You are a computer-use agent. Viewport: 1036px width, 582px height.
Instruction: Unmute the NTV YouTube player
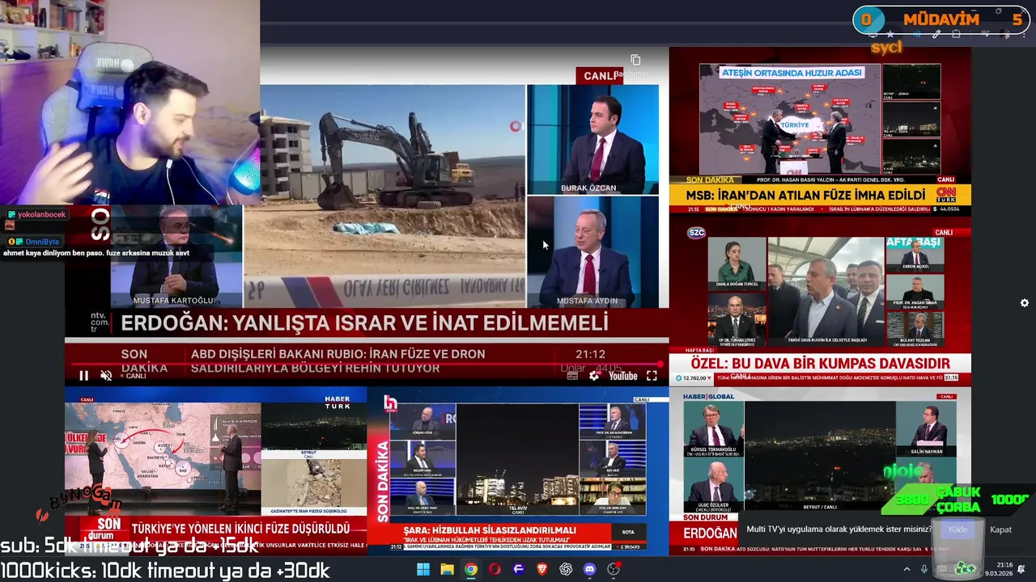coord(106,376)
